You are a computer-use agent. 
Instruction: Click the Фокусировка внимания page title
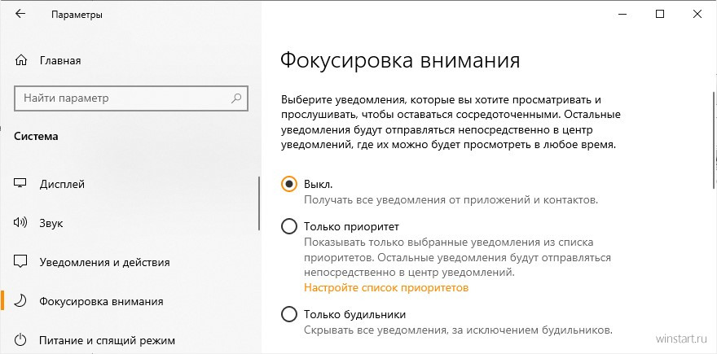pyautogui.click(x=400, y=60)
